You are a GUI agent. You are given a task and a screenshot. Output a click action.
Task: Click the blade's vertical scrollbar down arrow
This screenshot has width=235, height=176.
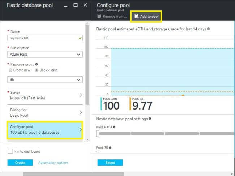point(87,139)
